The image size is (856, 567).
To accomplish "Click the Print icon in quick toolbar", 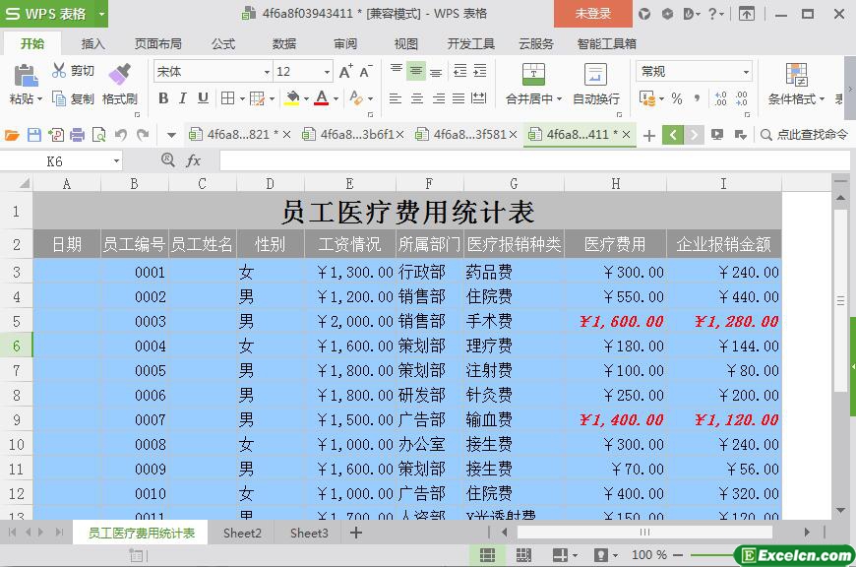I will tap(77, 135).
